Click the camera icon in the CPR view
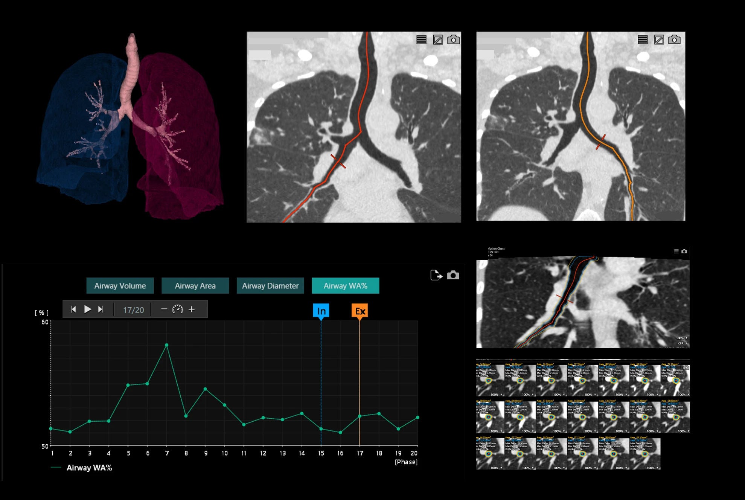This screenshot has width=745, height=500. (684, 251)
